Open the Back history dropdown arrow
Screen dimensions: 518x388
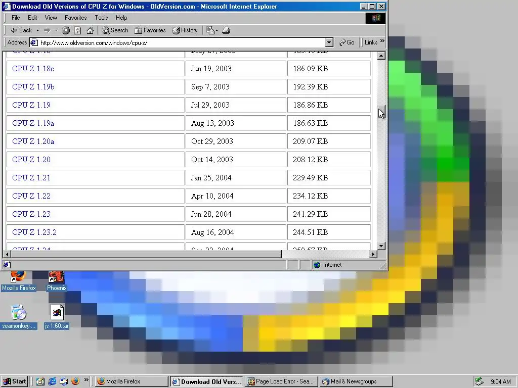[37, 30]
